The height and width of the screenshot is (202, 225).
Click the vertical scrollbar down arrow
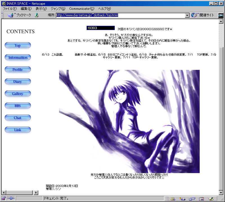(x=221, y=192)
